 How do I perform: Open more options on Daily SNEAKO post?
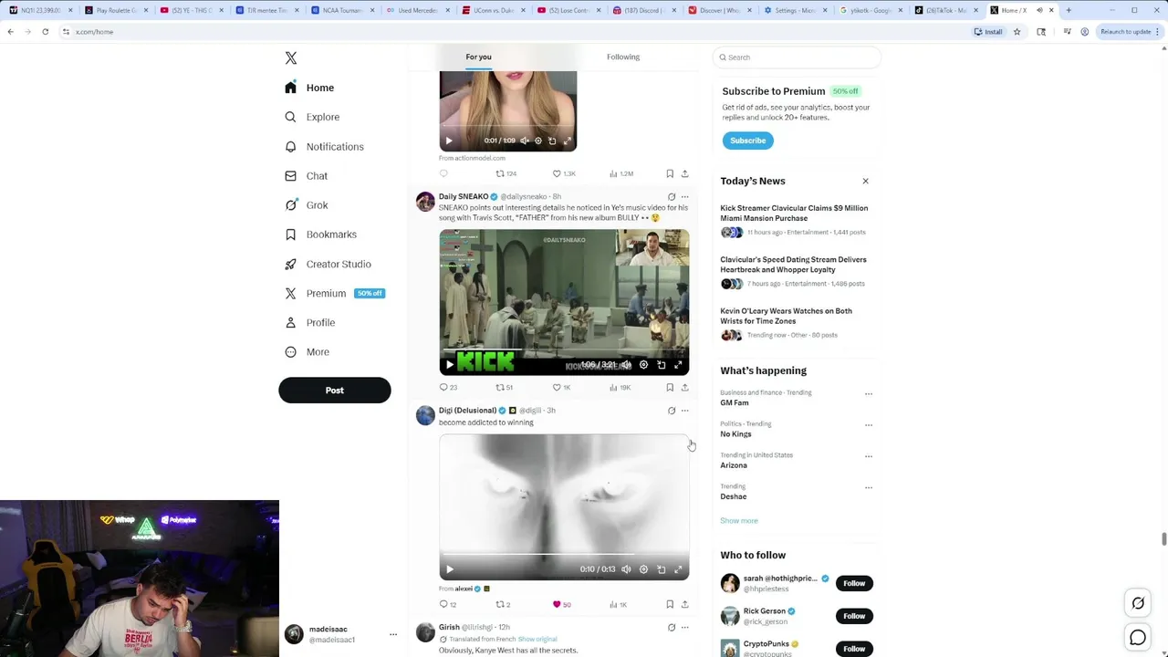[684, 197]
